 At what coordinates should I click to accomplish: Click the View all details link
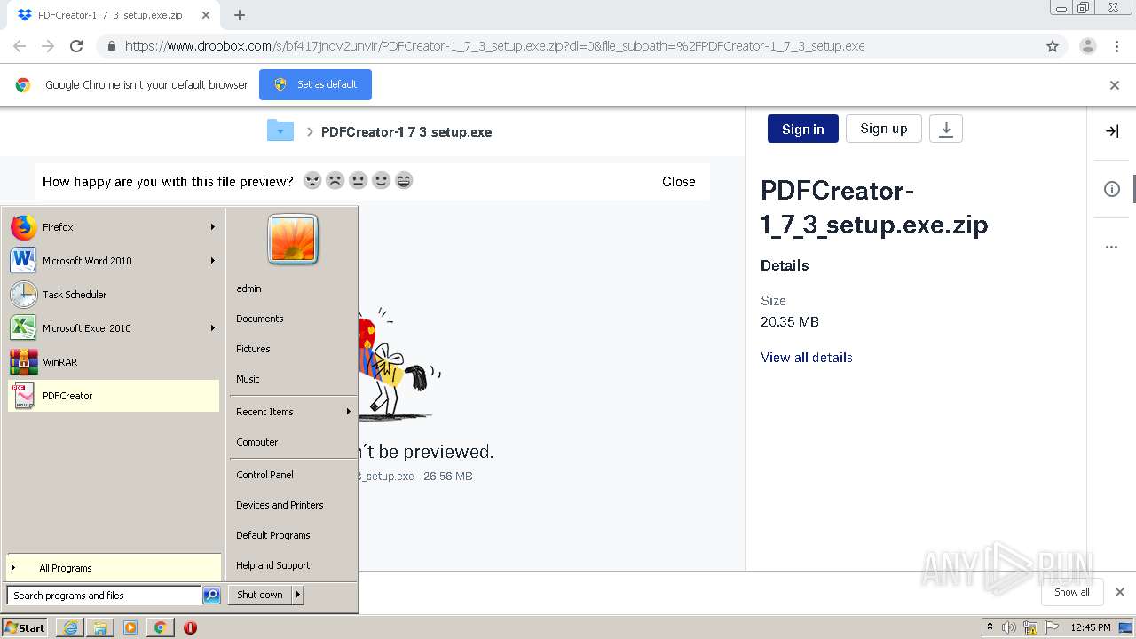[807, 358]
